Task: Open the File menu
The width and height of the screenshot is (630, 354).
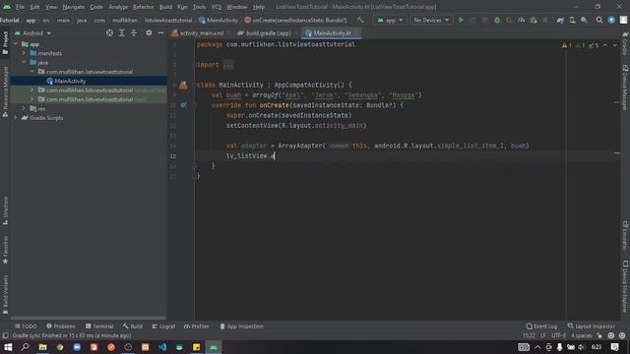Action: point(20,7)
